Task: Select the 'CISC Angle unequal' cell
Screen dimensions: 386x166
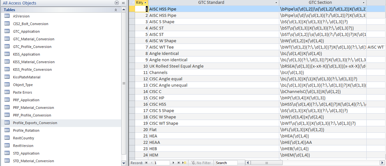Action: click(x=214, y=85)
